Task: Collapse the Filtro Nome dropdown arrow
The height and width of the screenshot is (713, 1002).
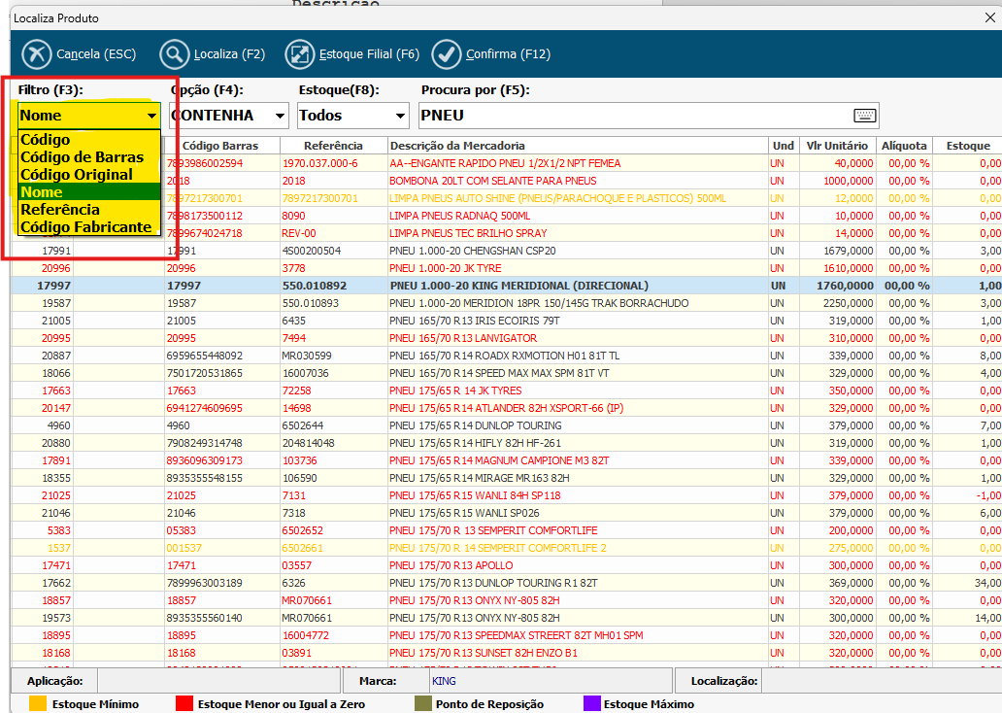Action: pos(151,116)
